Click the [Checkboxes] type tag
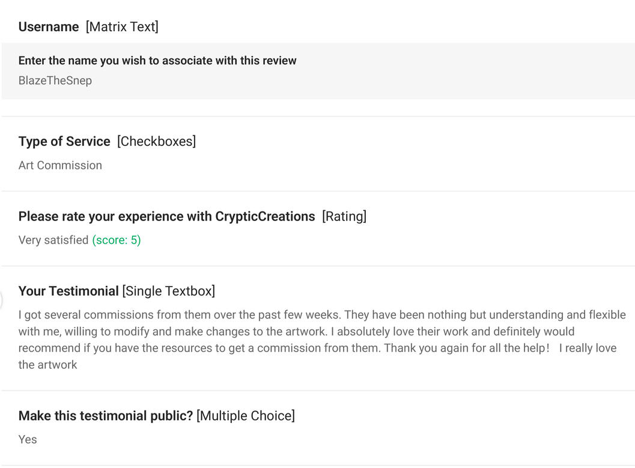 156,142
